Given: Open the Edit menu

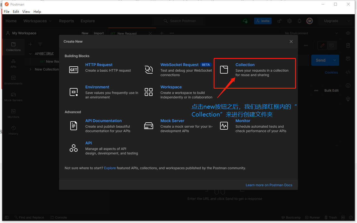Looking at the screenshot, I should (x=16, y=11).
